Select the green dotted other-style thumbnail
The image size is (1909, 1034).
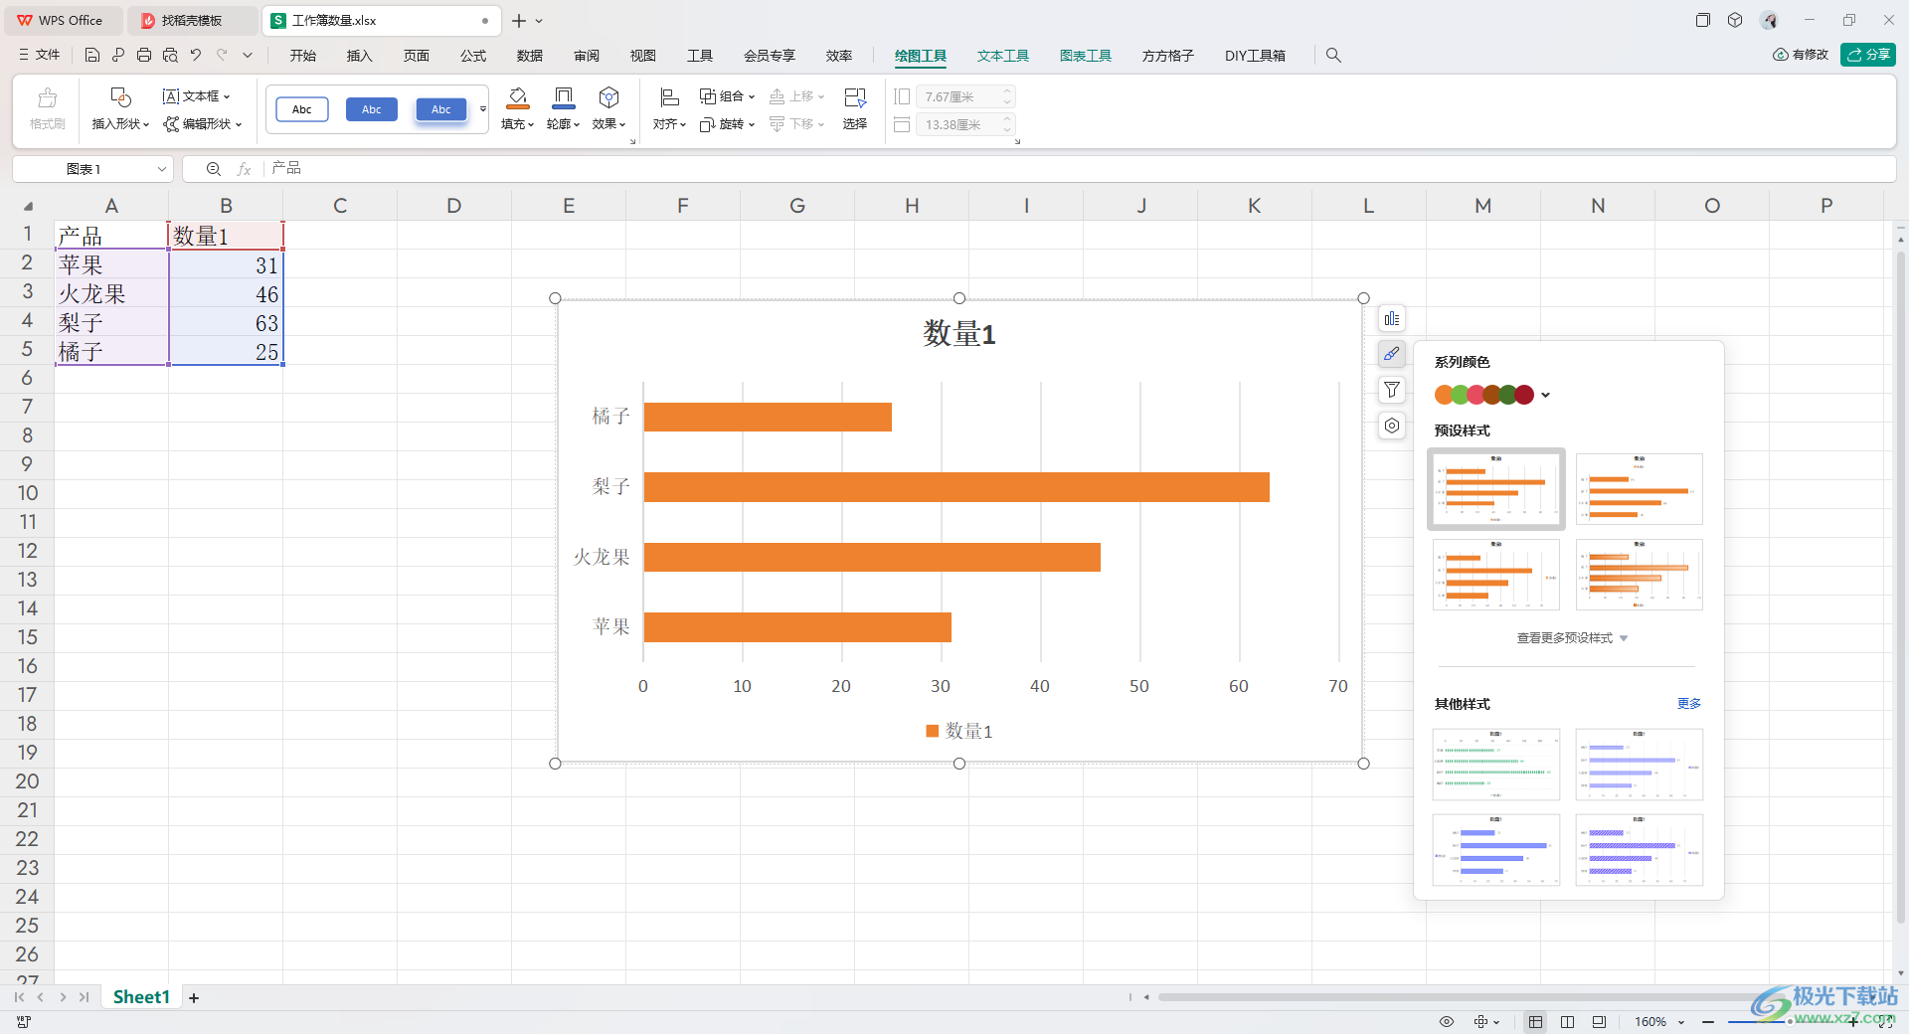tap(1496, 765)
